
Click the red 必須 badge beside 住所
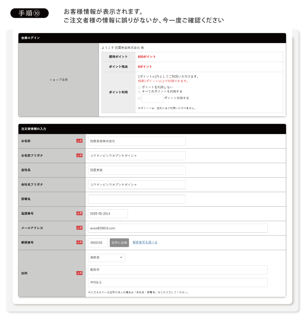[79, 273]
